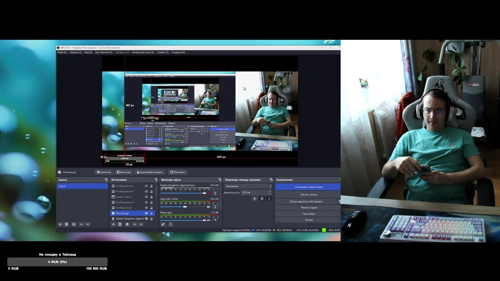Click Запуск виртуальной камеры button
Image resolution: width=500 pixels, height=281 pixels.
tap(306, 201)
